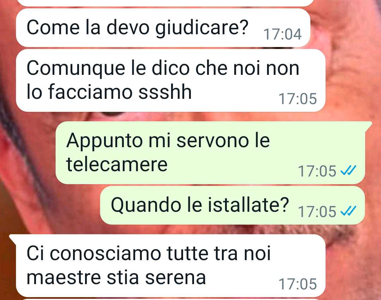Tap the partially visible message bubble at top
The height and width of the screenshot is (300, 381).
tap(165, 3)
